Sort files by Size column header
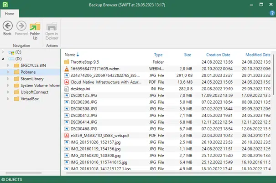Viewport: 276px width, 183px height. (x=187, y=55)
